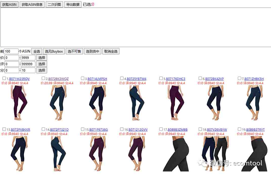
Task: Check the box for item 16 B071212GVV
Action: coord(122,129)
